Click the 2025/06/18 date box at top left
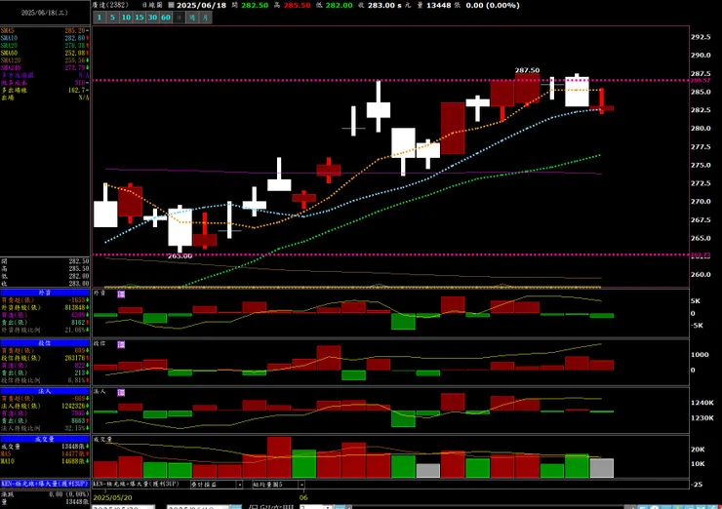The height and width of the screenshot is (509, 722). coord(45,13)
